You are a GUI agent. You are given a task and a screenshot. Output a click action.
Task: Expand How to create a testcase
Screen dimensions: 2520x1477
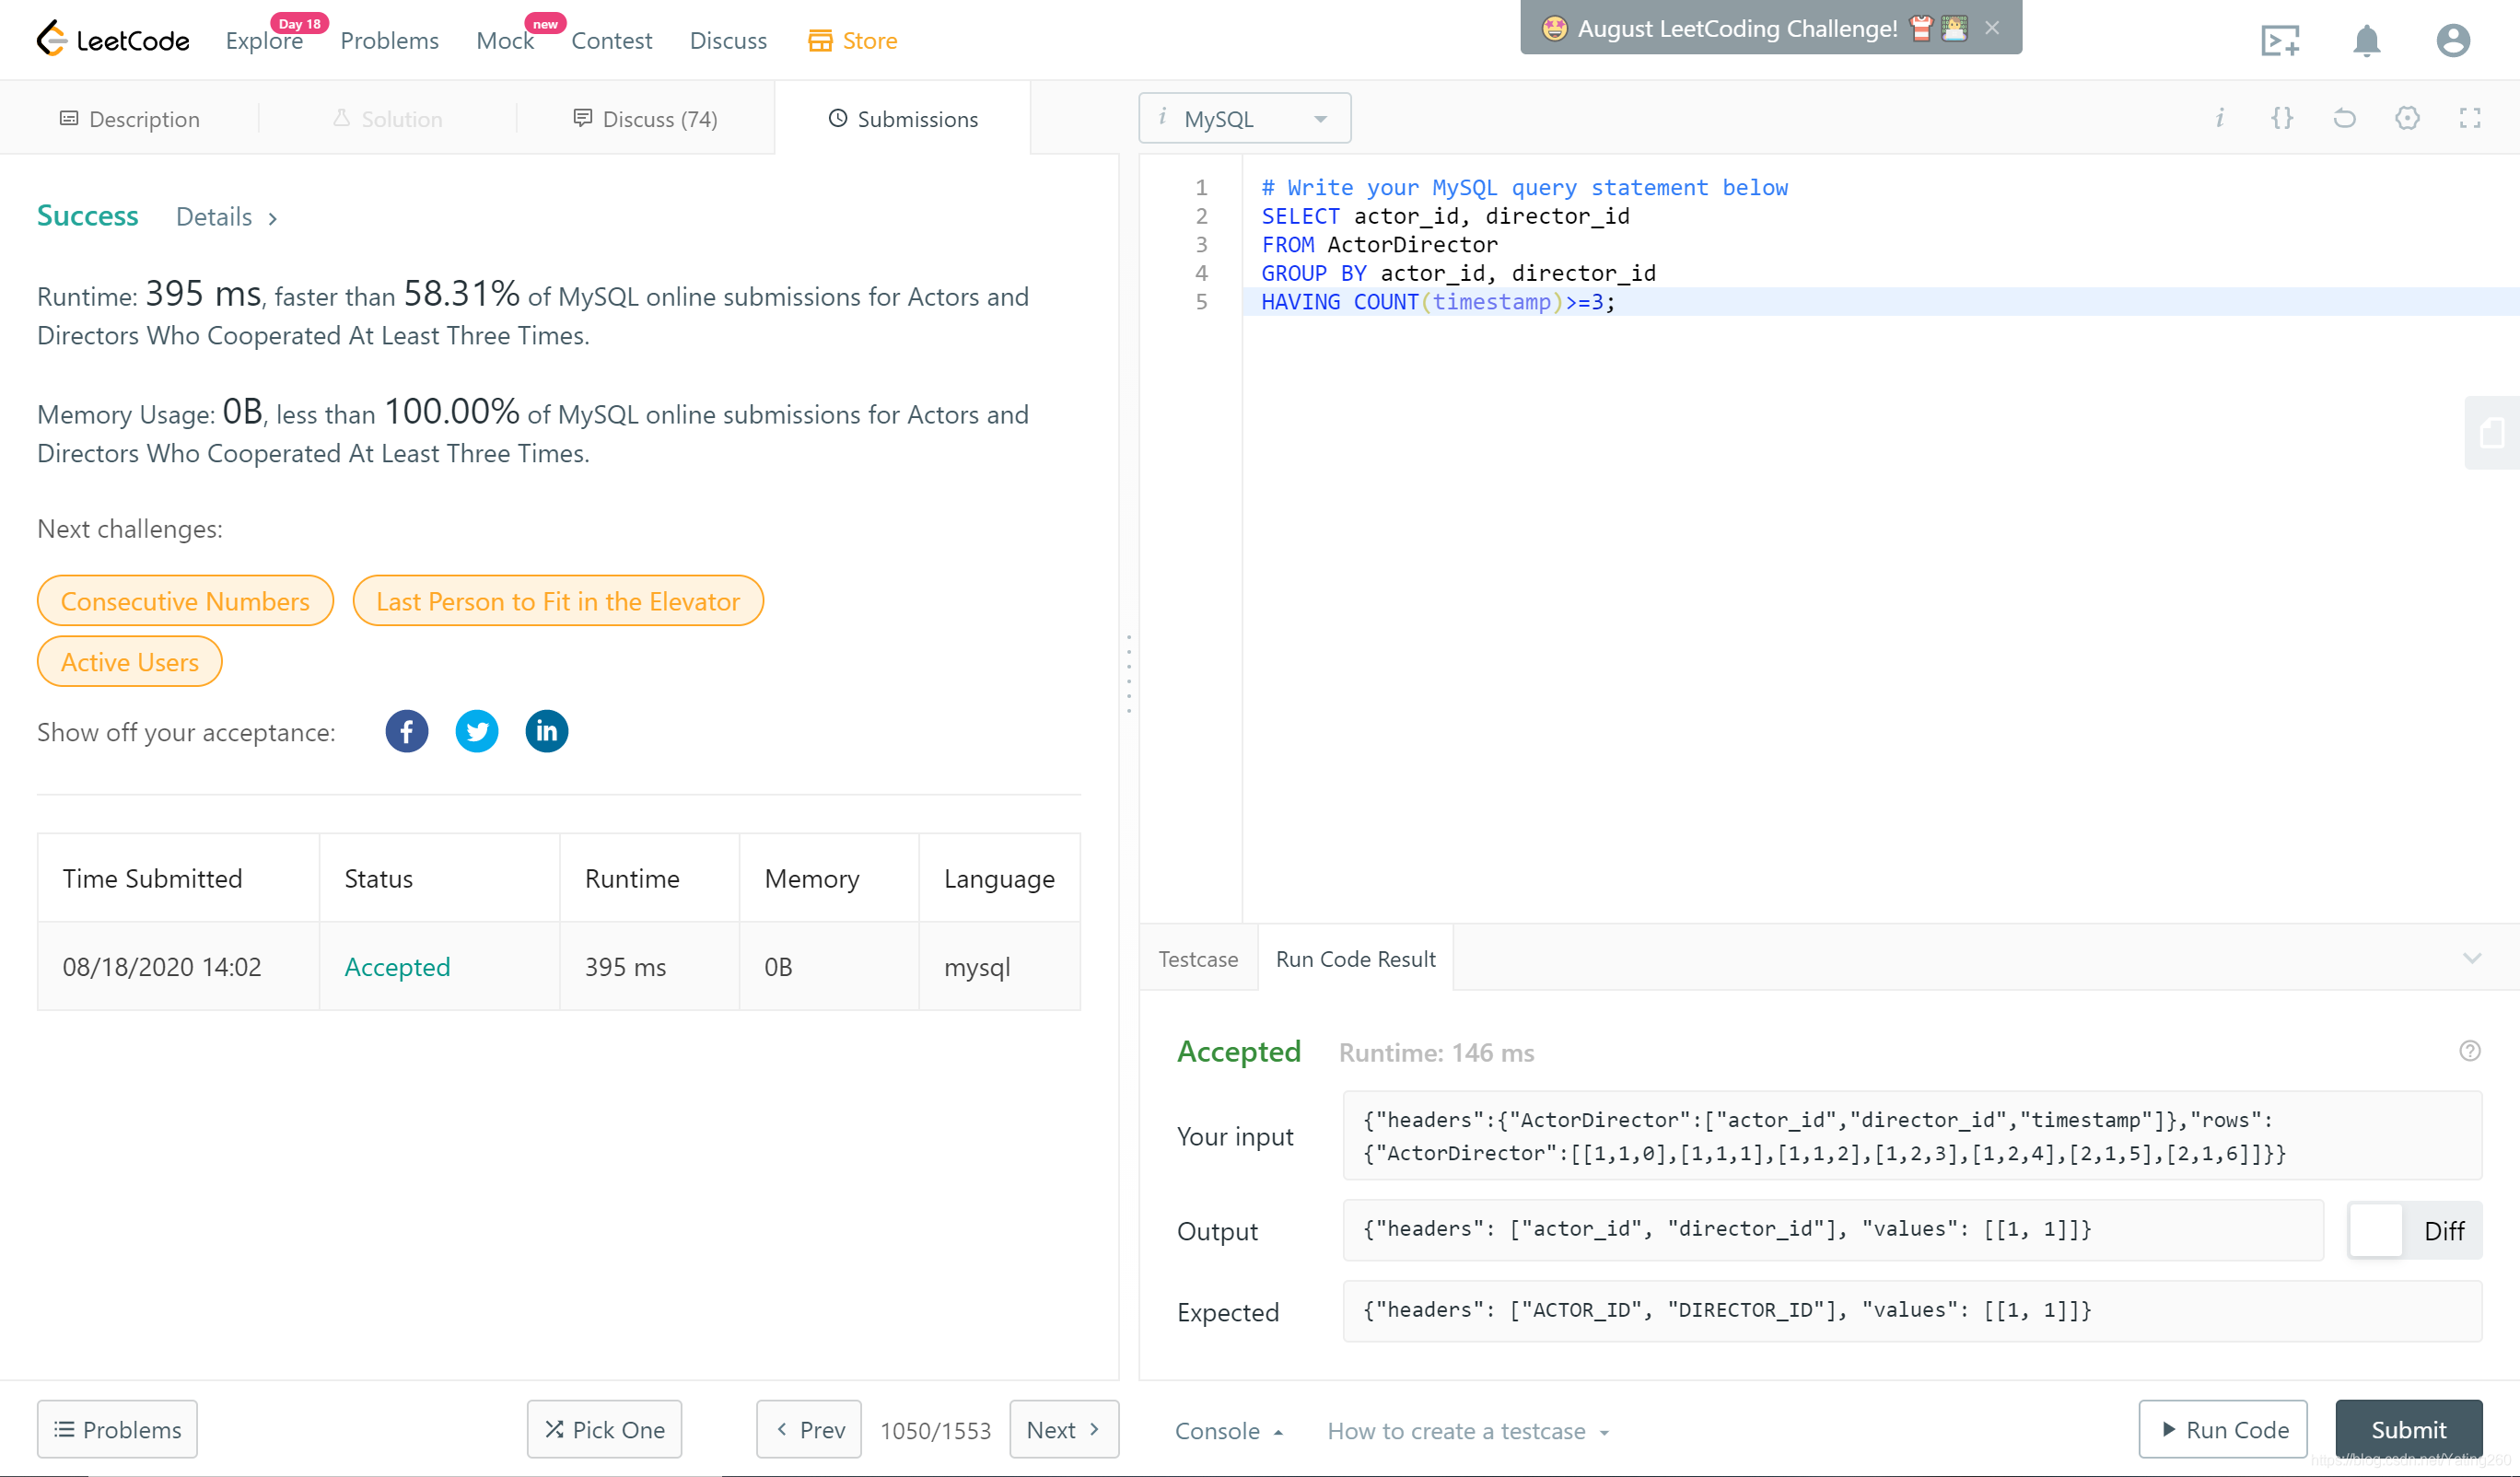point(1467,1431)
